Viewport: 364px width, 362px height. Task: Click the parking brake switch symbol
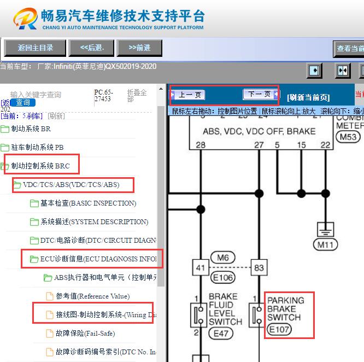(x=257, y=315)
